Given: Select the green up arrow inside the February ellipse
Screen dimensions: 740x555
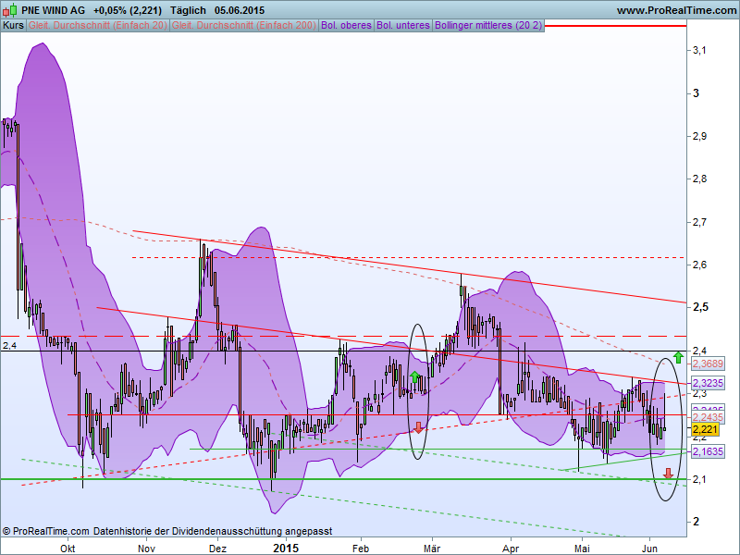Looking at the screenshot, I should (414, 376).
